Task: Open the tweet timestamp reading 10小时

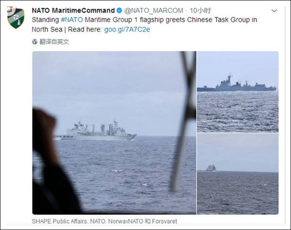Action: 200,11
